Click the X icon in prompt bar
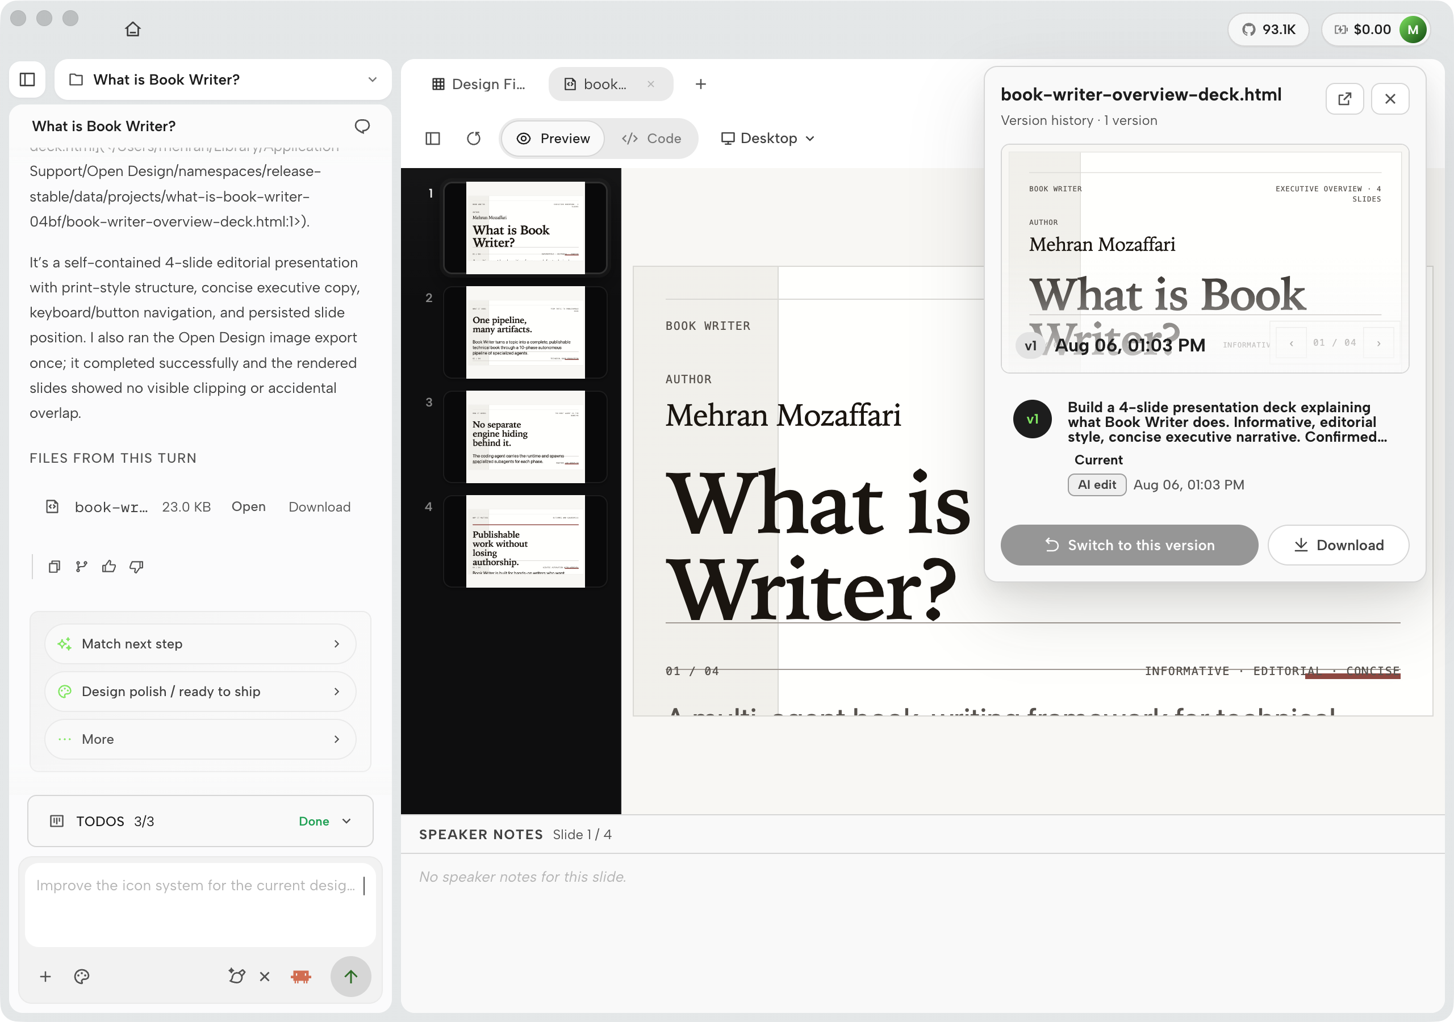The image size is (1454, 1022). [265, 977]
